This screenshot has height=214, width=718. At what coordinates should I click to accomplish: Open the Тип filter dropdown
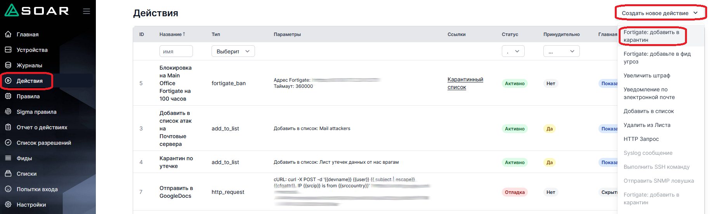tap(233, 51)
